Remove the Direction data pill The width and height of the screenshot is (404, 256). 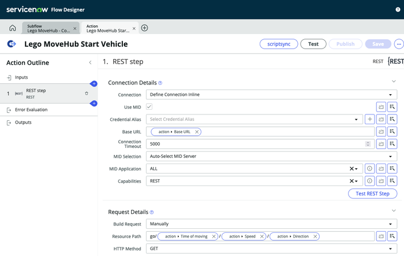coord(315,236)
